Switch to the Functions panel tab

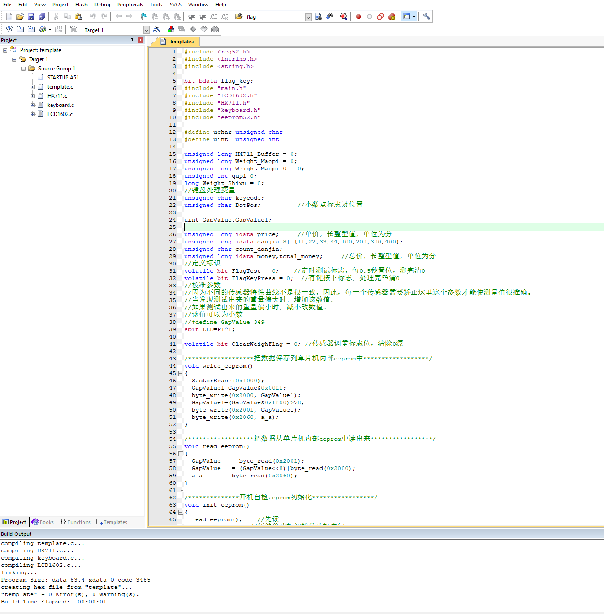tap(76, 522)
